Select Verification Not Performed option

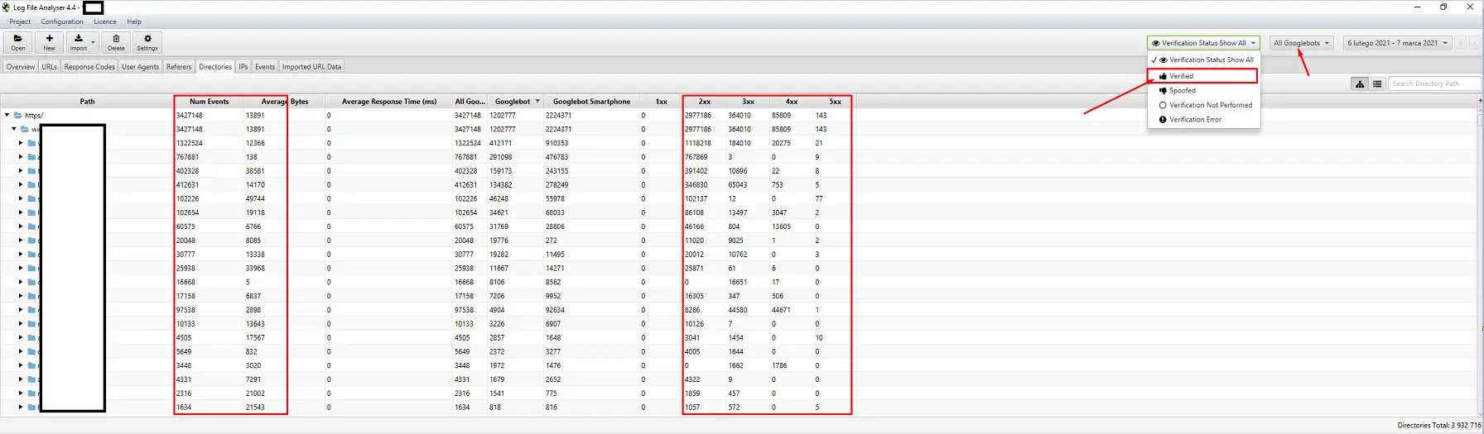(1210, 105)
